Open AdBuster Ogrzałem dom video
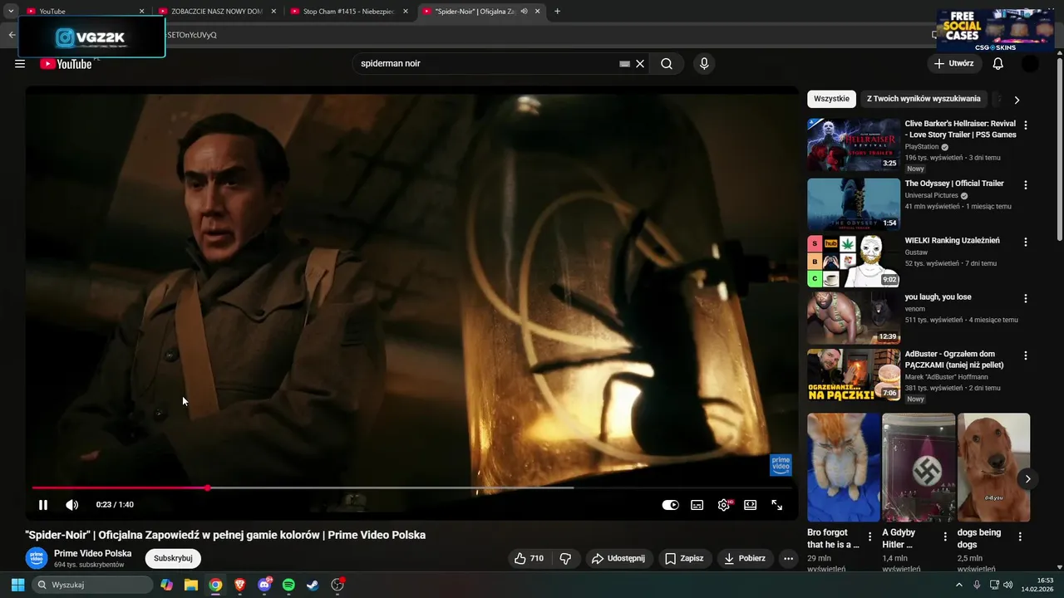Image resolution: width=1064 pixels, height=598 pixels. [854, 375]
